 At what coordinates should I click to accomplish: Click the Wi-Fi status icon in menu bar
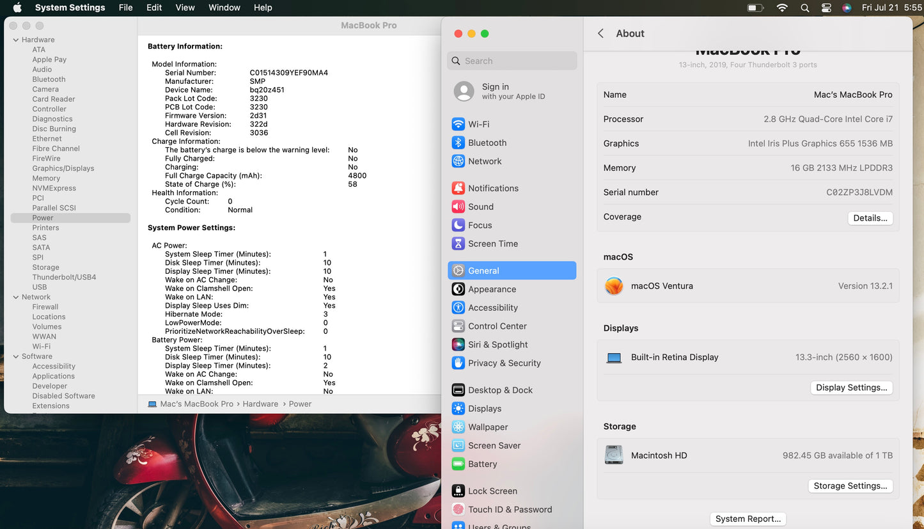coord(782,8)
